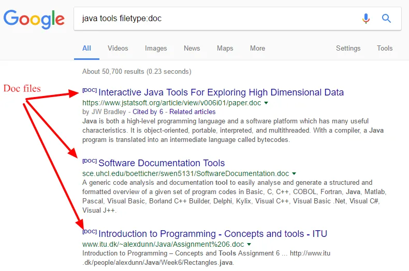Click the blue magnifier search icon

[386, 19]
